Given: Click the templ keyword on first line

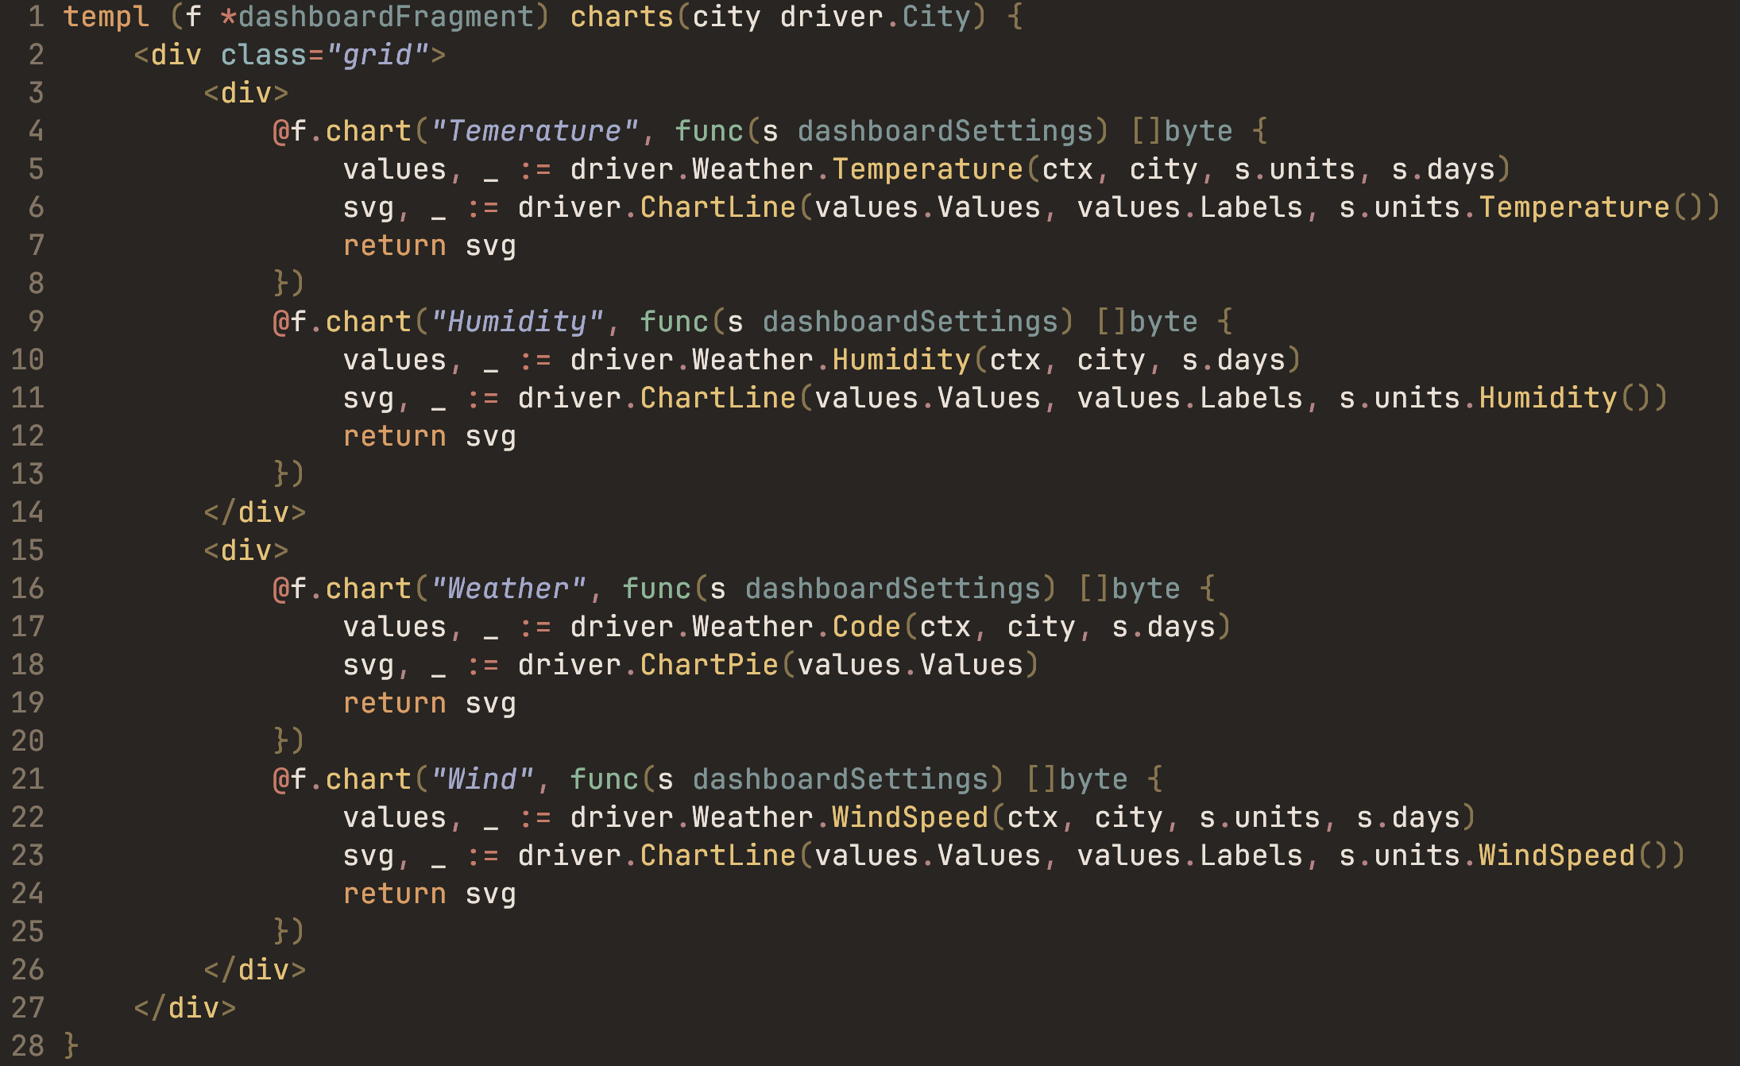Looking at the screenshot, I should 106,17.
